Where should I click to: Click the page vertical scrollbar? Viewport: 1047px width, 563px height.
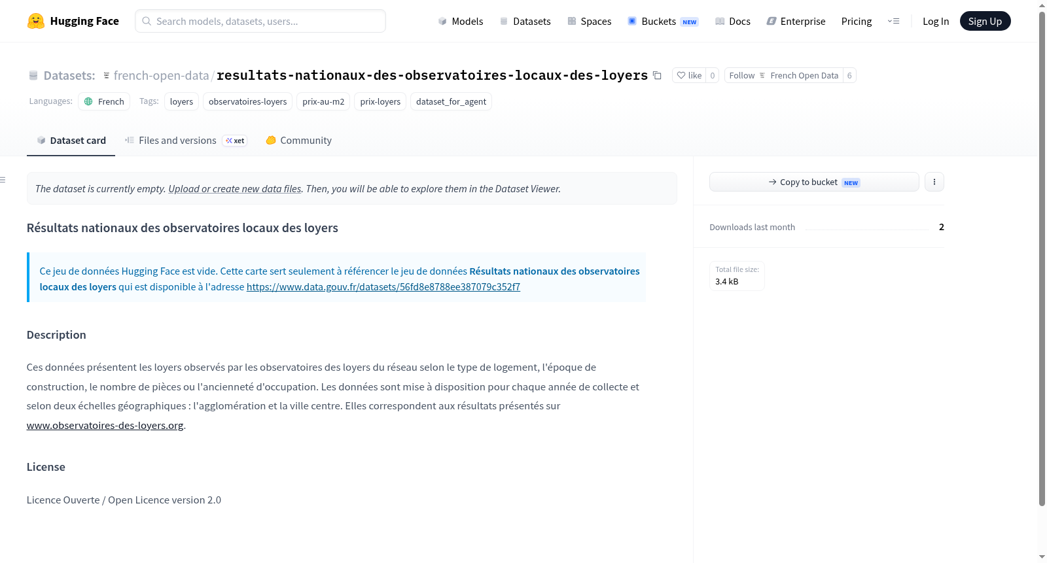tap(1042, 258)
